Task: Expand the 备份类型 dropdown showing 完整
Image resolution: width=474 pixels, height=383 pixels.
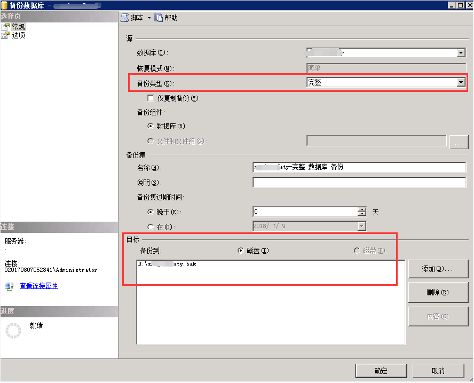Action: tap(461, 82)
